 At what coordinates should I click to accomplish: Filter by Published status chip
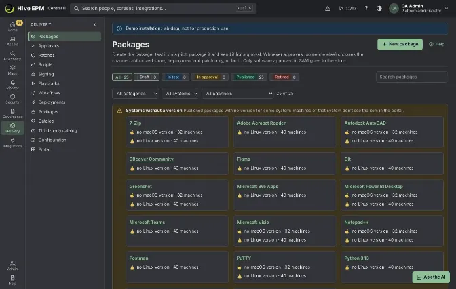tap(249, 77)
